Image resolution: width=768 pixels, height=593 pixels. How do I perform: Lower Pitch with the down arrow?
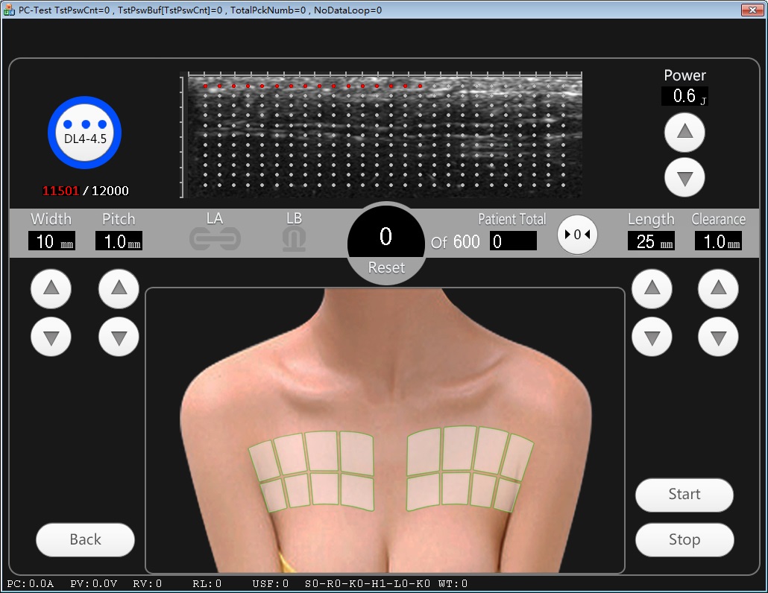pos(119,337)
